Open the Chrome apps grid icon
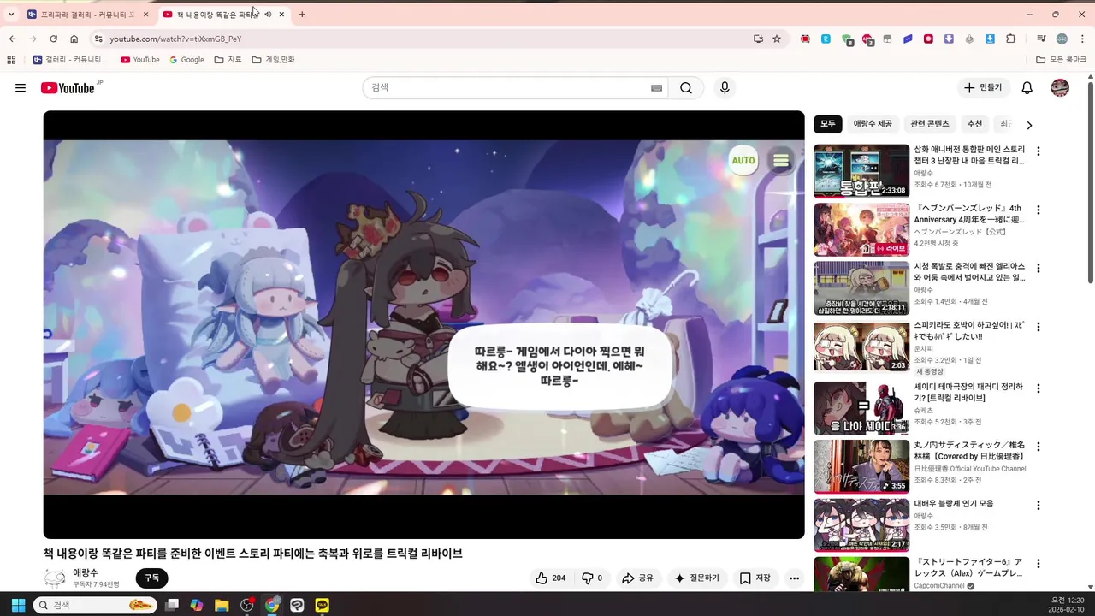The width and height of the screenshot is (1095, 616). (x=11, y=60)
